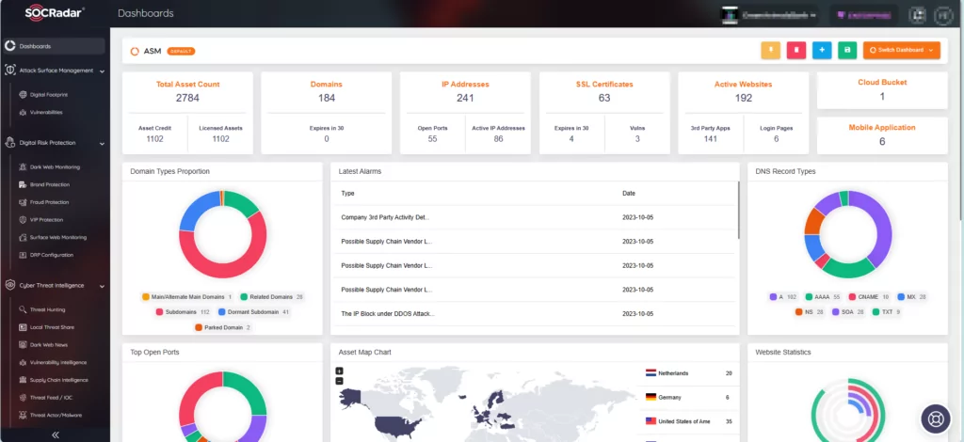964x442 pixels.
Task: Click the Vulnerability Intelligence icon
Action: tap(24, 362)
